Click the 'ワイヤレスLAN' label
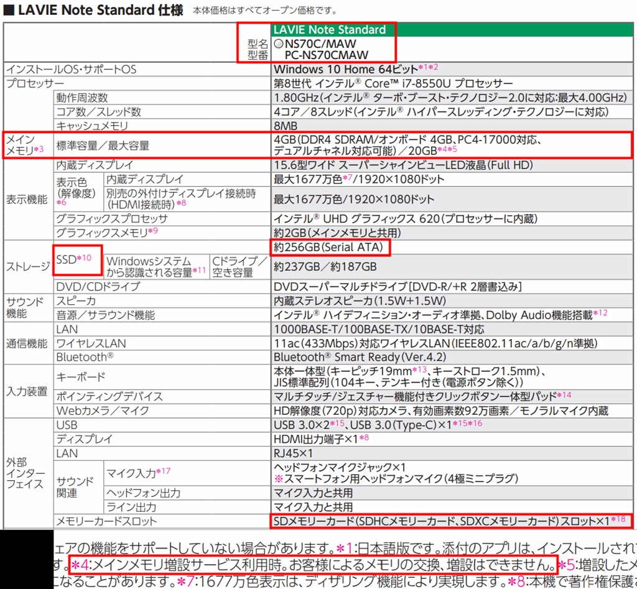Viewport: 637px width, 589px height. click(91, 344)
